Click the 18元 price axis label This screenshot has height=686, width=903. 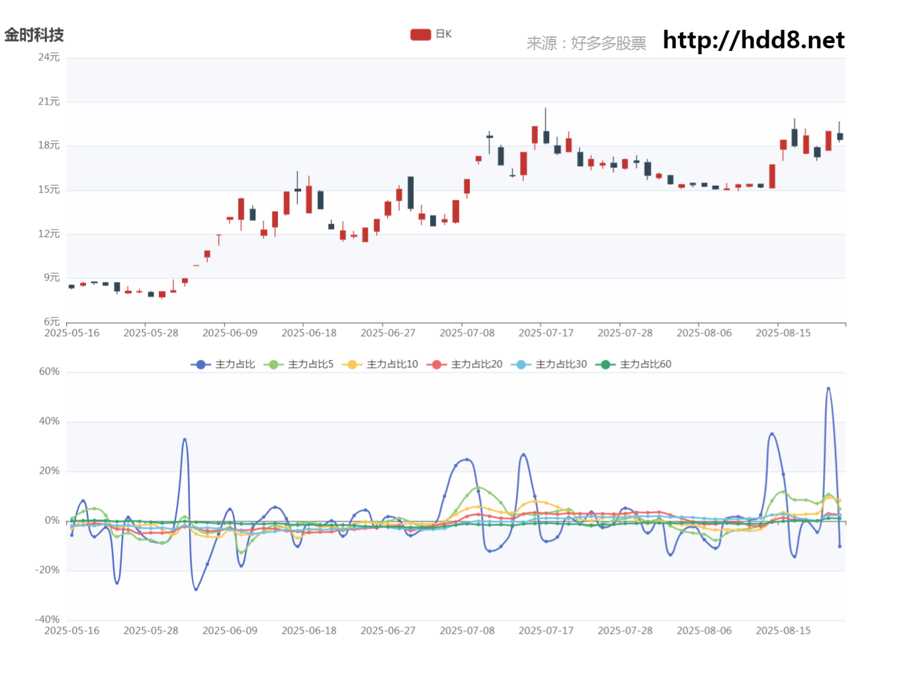tap(49, 146)
